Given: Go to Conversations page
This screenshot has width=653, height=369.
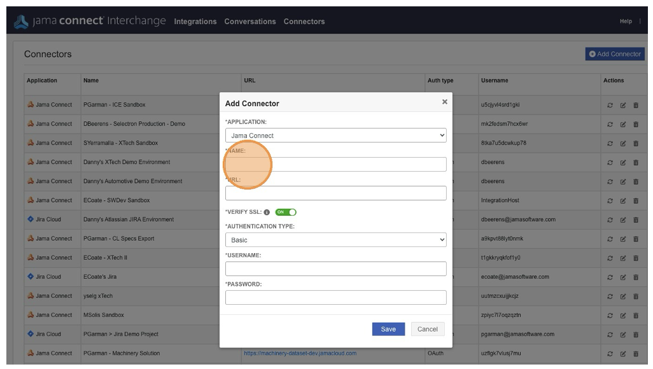Looking at the screenshot, I should [250, 21].
